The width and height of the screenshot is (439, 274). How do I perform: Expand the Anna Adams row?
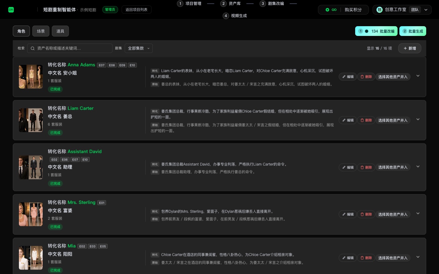[418, 76]
